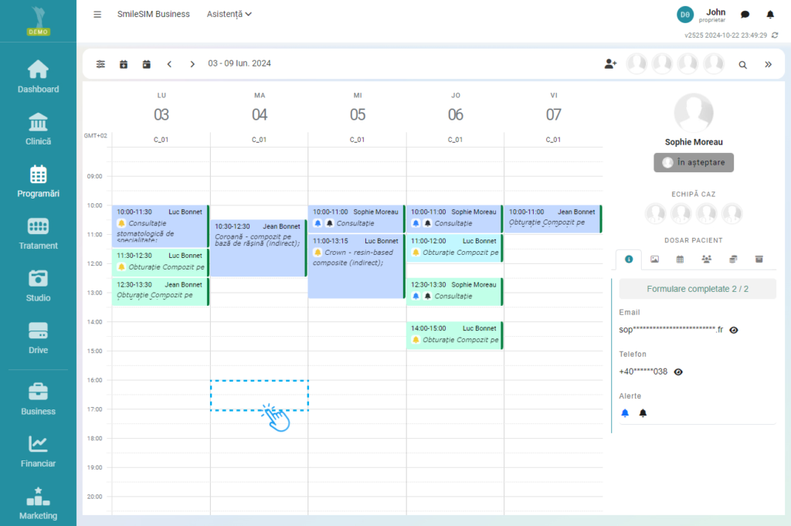Open Tratament module from sidebar
Image resolution: width=791 pixels, height=526 pixels.
pyautogui.click(x=38, y=233)
